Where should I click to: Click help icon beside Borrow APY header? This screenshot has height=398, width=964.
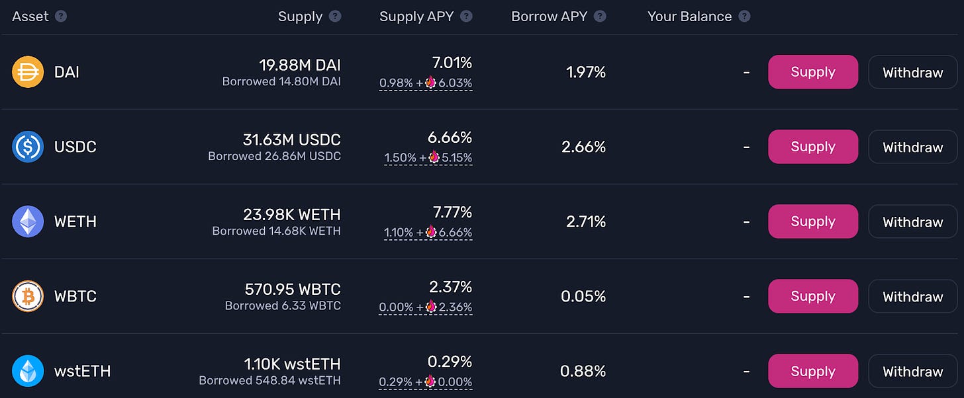600,17
